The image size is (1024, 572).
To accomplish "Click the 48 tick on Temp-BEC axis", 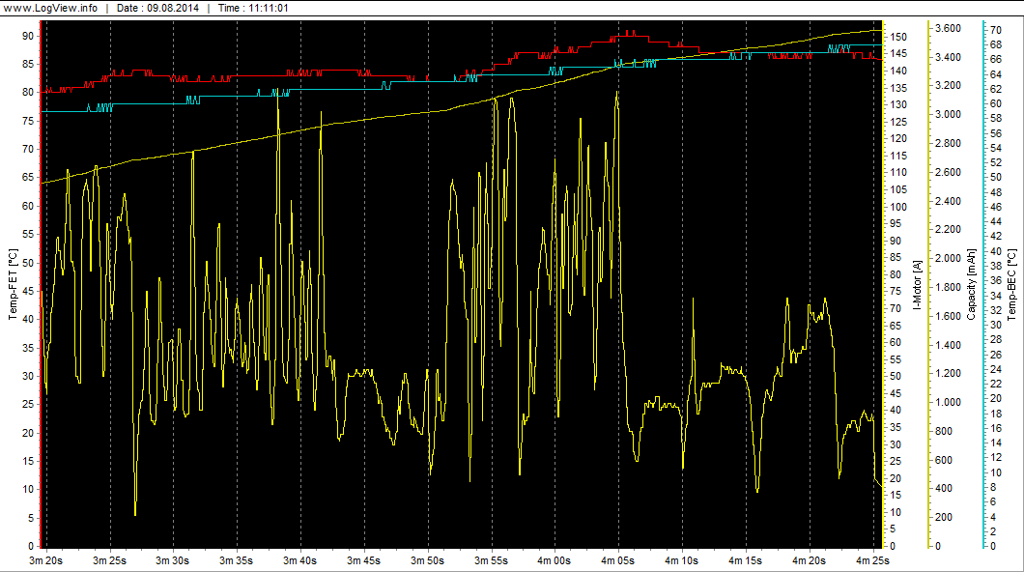I will tap(996, 192).
